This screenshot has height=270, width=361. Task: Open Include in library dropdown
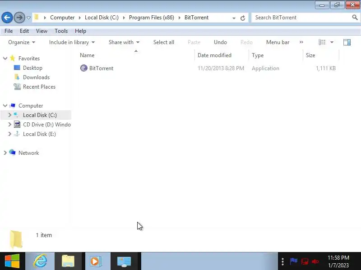pyautogui.click(x=72, y=42)
